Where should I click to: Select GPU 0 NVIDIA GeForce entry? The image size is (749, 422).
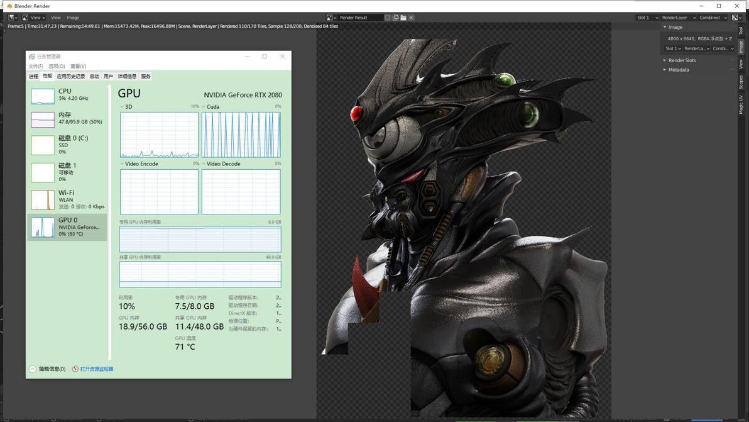[x=67, y=227]
